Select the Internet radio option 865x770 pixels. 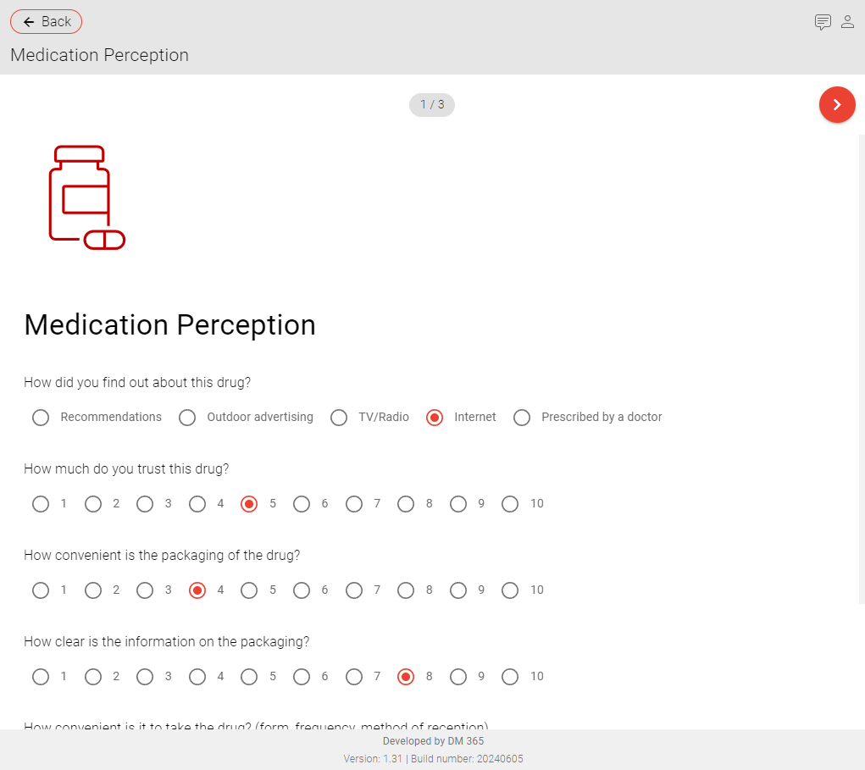pyautogui.click(x=435, y=418)
